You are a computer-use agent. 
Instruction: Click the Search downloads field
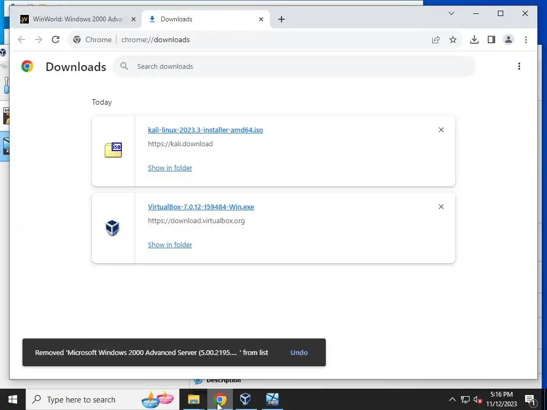(x=294, y=66)
